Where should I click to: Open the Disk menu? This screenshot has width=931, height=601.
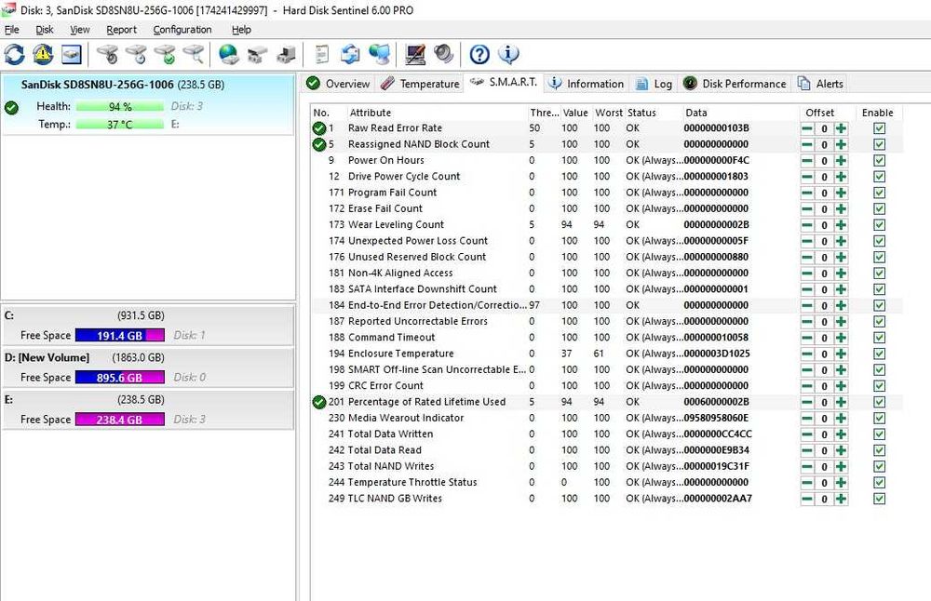45,30
